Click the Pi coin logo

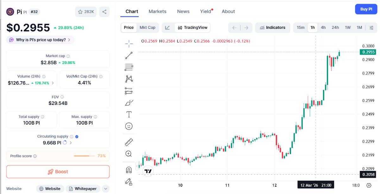point(11,12)
